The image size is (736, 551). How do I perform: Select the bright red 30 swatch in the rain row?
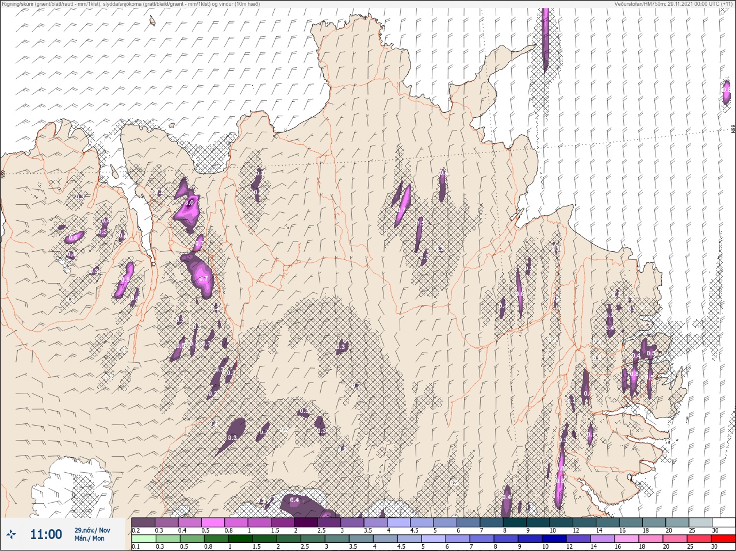723,539
